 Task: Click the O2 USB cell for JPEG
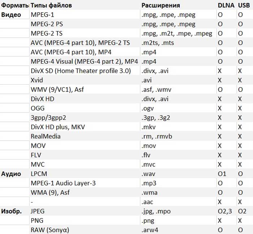coord(245,211)
